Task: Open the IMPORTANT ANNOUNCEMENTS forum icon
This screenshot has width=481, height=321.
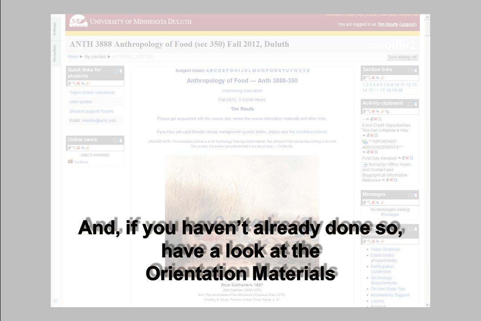Action: click(365, 142)
